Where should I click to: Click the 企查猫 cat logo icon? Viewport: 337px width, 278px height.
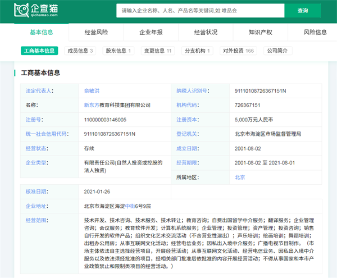(x=22, y=10)
